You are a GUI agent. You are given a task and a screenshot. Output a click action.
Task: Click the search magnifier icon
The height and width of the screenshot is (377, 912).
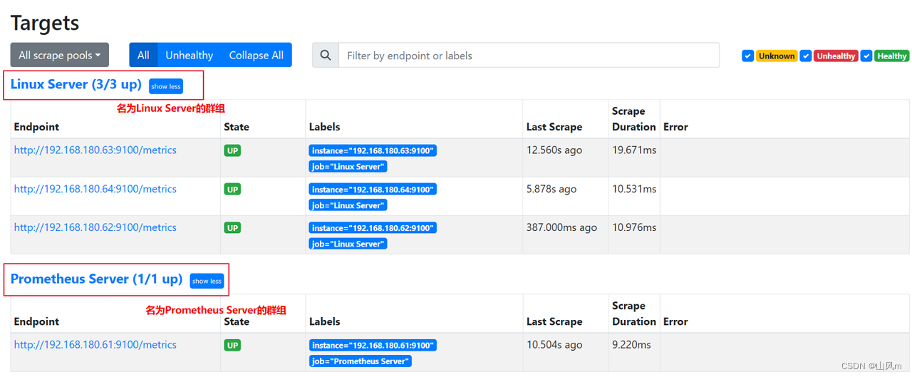[x=326, y=56]
